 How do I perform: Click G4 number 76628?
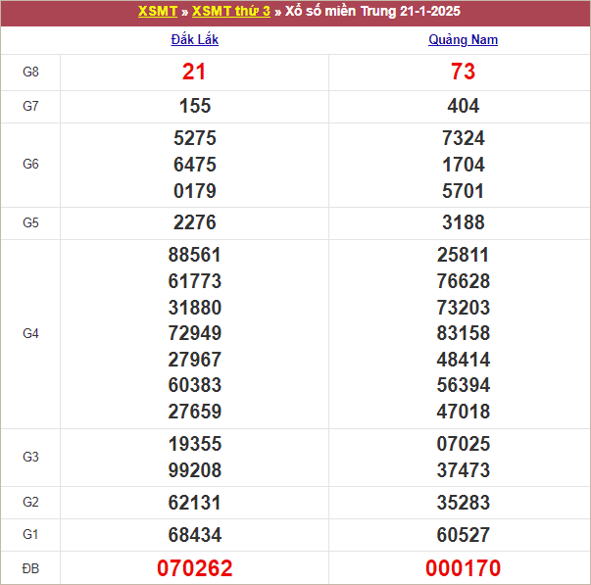click(464, 281)
